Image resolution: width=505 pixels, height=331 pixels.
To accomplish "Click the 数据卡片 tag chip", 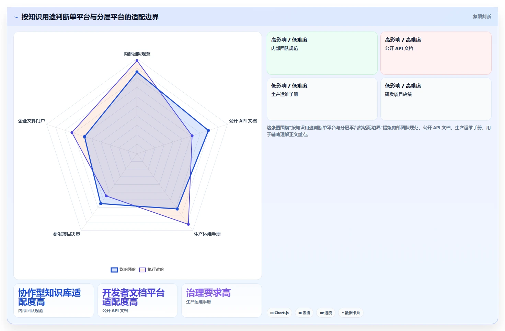I will click(351, 313).
